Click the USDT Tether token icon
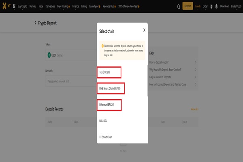The height and width of the screenshot is (162, 243). pos(49,55)
